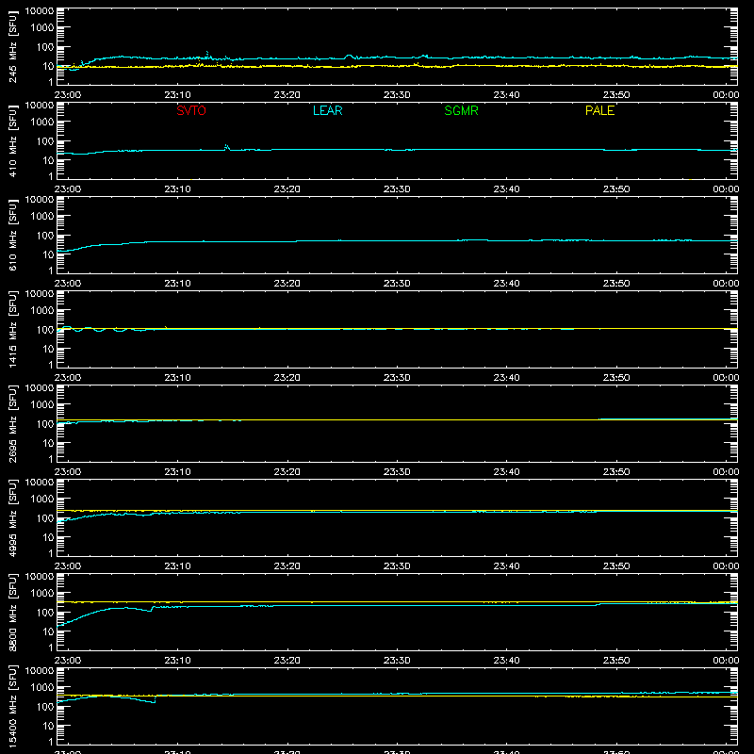Image resolution: width=754 pixels, height=754 pixels.
Task: Click the 00:00 label under the 8800 MHz plot
Action: 726,661
